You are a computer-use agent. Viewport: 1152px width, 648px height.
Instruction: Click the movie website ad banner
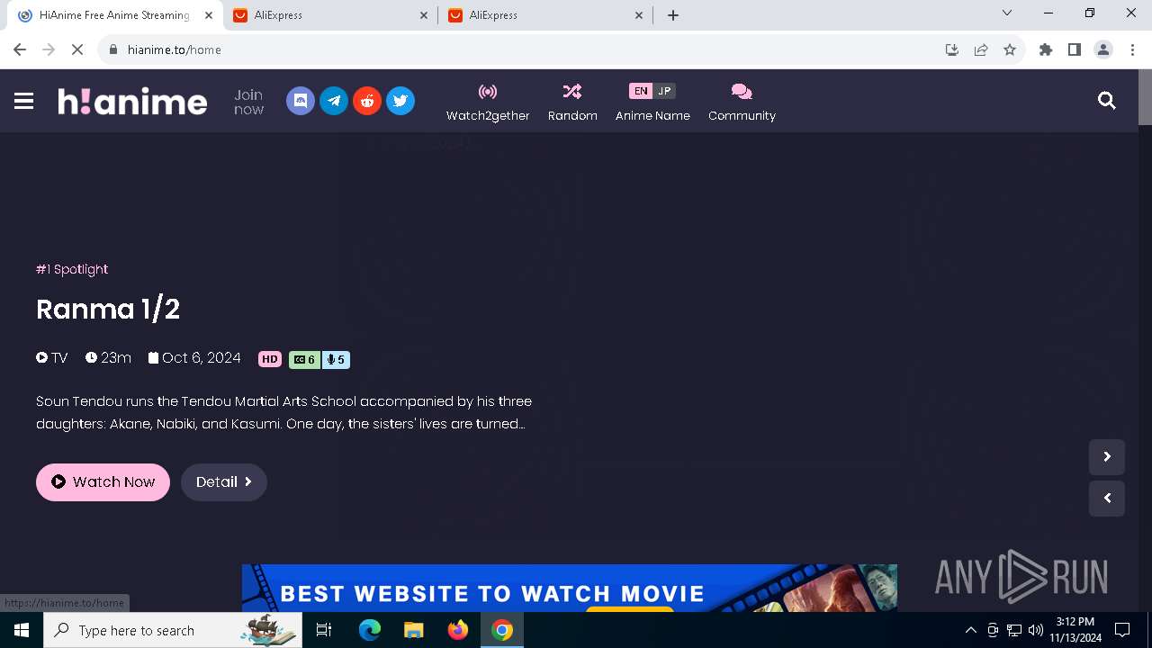point(570,588)
